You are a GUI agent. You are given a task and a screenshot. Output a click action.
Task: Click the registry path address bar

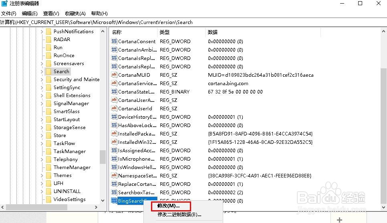click(193, 22)
